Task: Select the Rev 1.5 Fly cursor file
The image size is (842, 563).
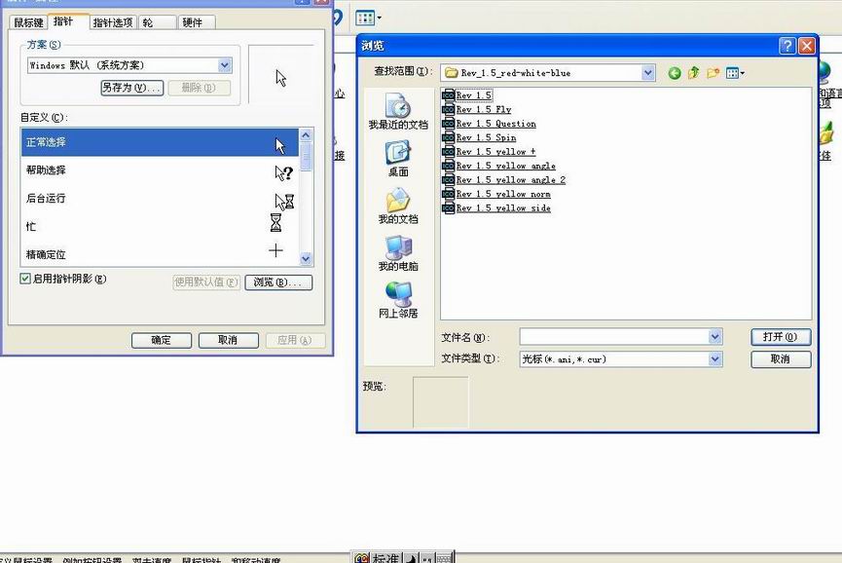Action: click(x=477, y=110)
